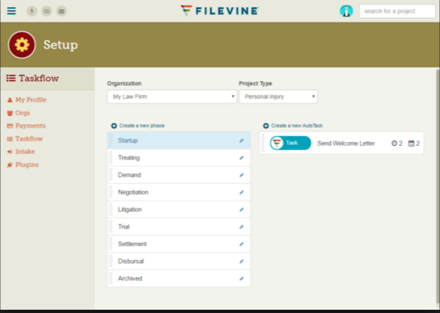Click the Task badge on Send Welcome Letter
The image size is (440, 313).
[290, 143]
